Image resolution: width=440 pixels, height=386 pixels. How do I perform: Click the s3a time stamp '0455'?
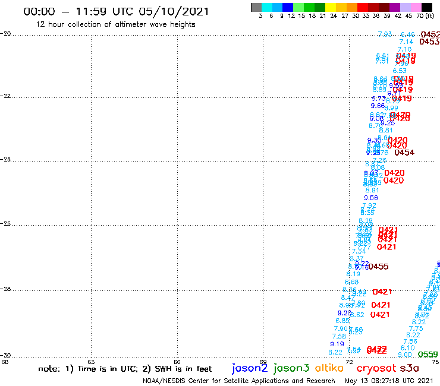pyautogui.click(x=379, y=267)
